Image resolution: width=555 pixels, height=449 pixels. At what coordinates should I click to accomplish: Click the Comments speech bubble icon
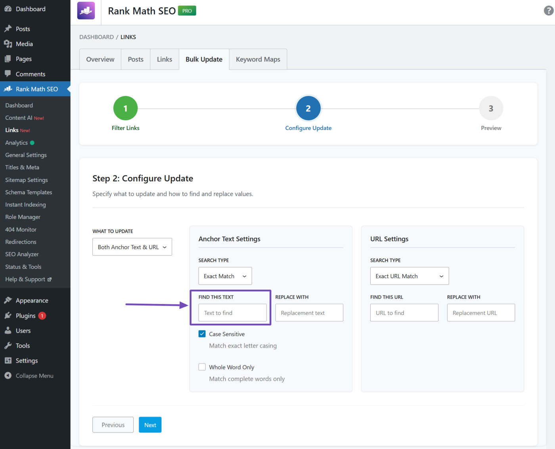point(8,74)
